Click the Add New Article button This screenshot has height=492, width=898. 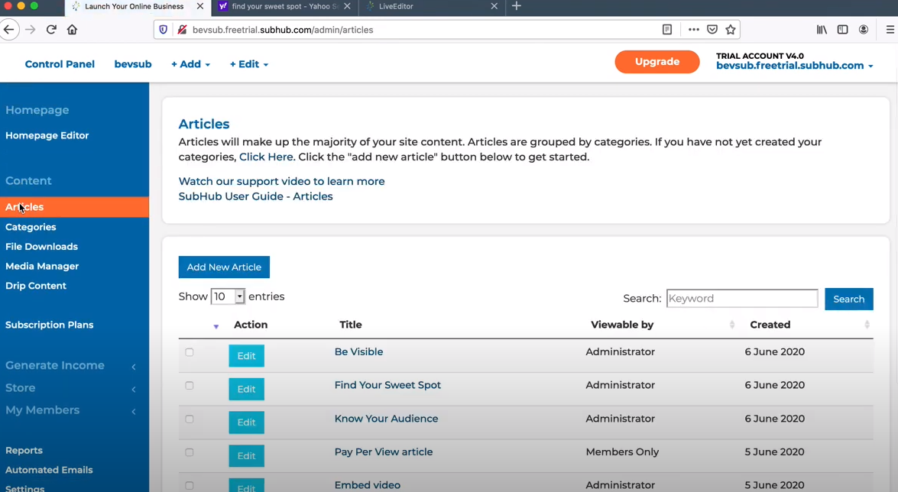pyautogui.click(x=224, y=267)
